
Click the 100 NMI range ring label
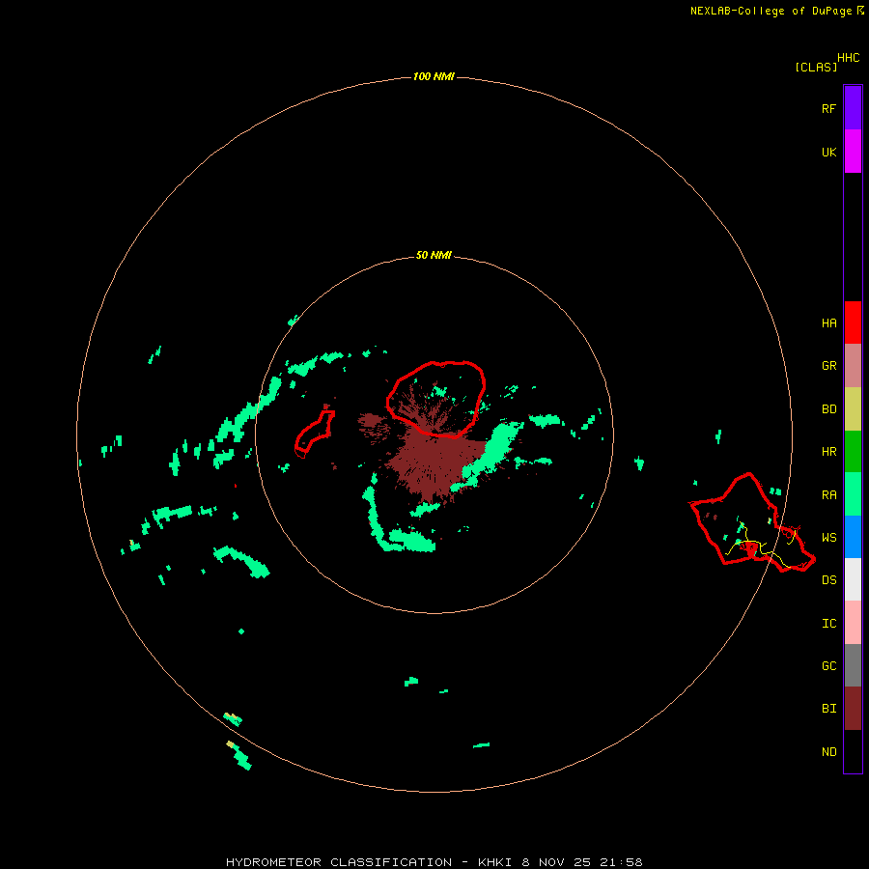click(x=434, y=76)
